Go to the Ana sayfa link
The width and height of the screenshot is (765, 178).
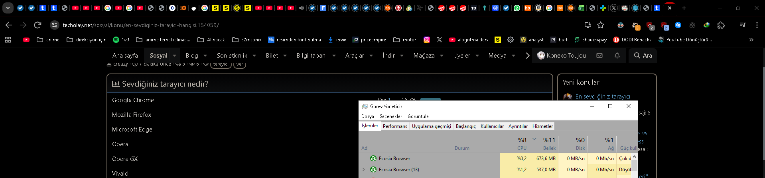[x=125, y=56]
